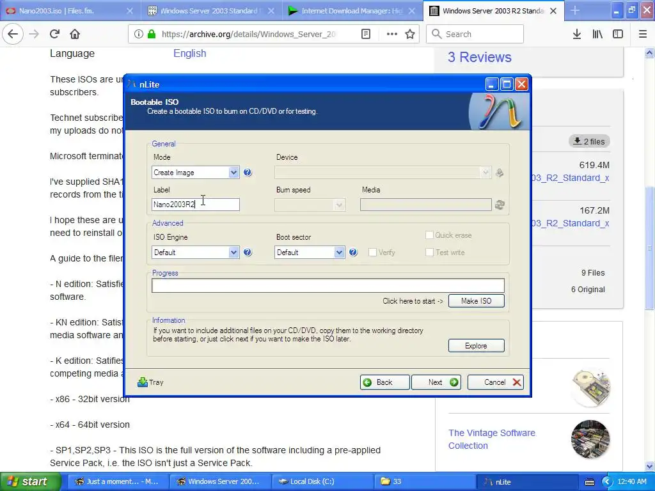Image resolution: width=655 pixels, height=491 pixels.
Task: Reload the archive.org page
Action: [54, 34]
